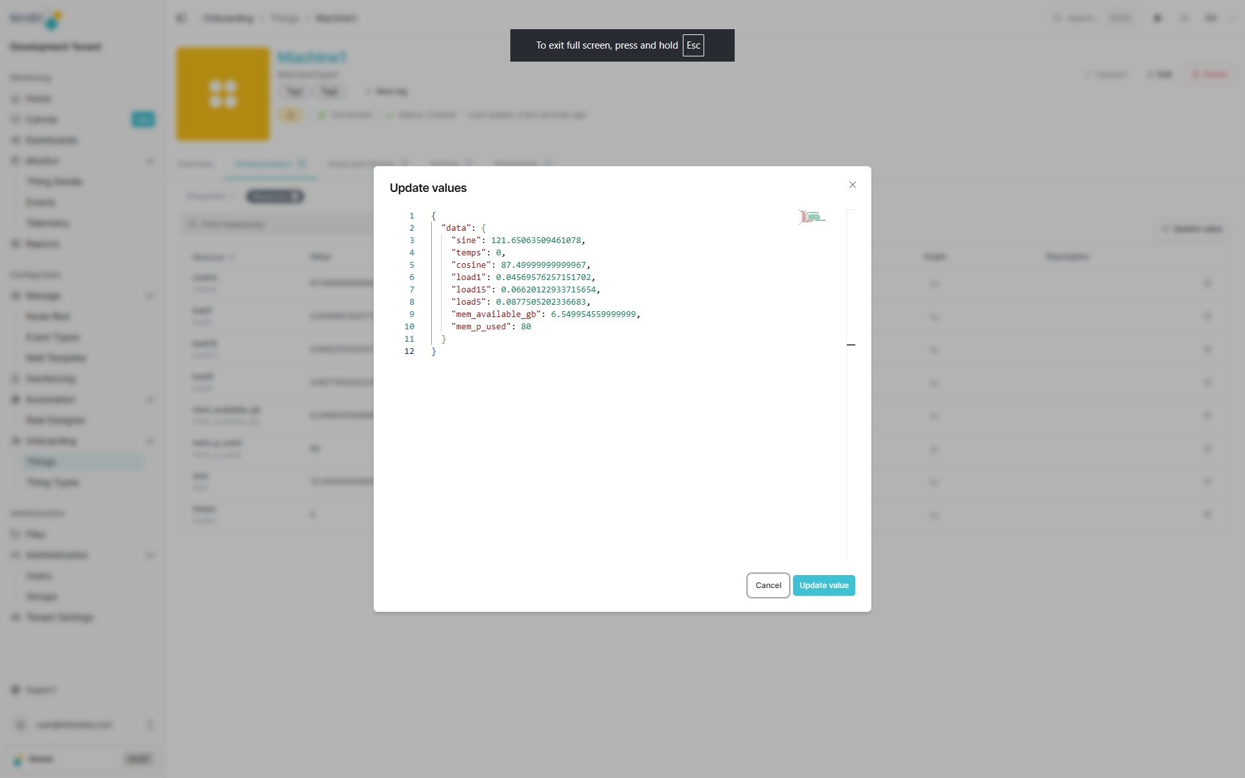Click the editor vertical scrollbar slider

click(851, 345)
